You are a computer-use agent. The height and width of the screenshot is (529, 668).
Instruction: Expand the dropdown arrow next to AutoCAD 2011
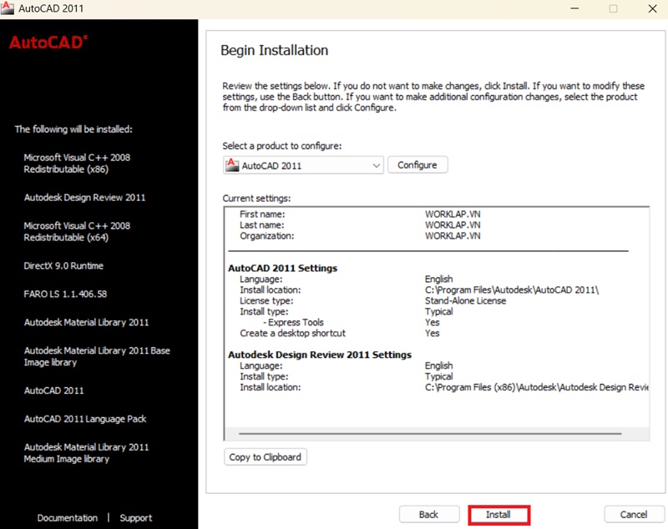376,164
